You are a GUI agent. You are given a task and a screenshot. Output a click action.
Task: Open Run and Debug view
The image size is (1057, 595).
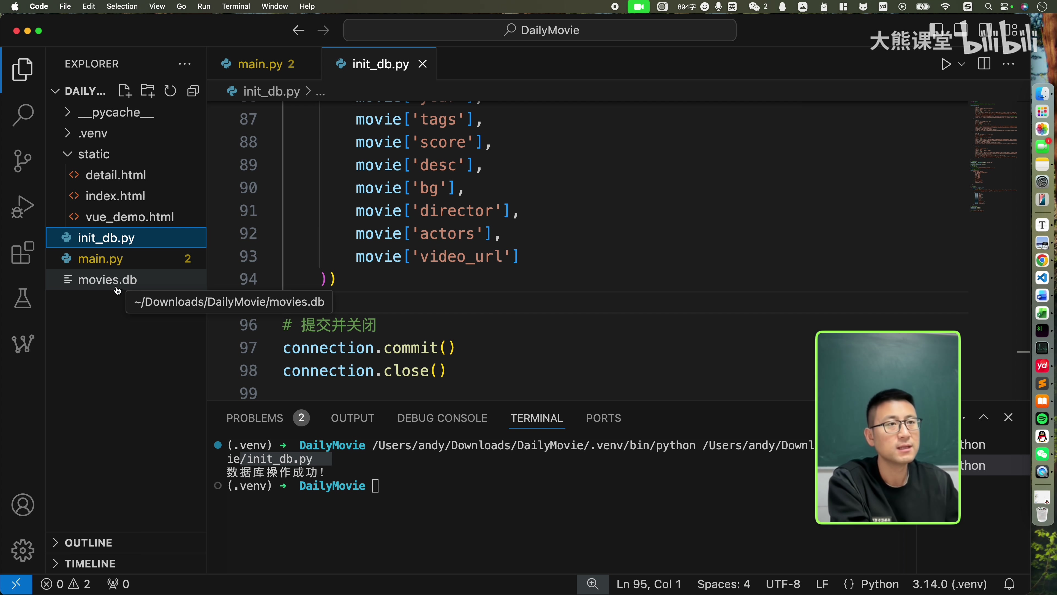pyautogui.click(x=23, y=206)
